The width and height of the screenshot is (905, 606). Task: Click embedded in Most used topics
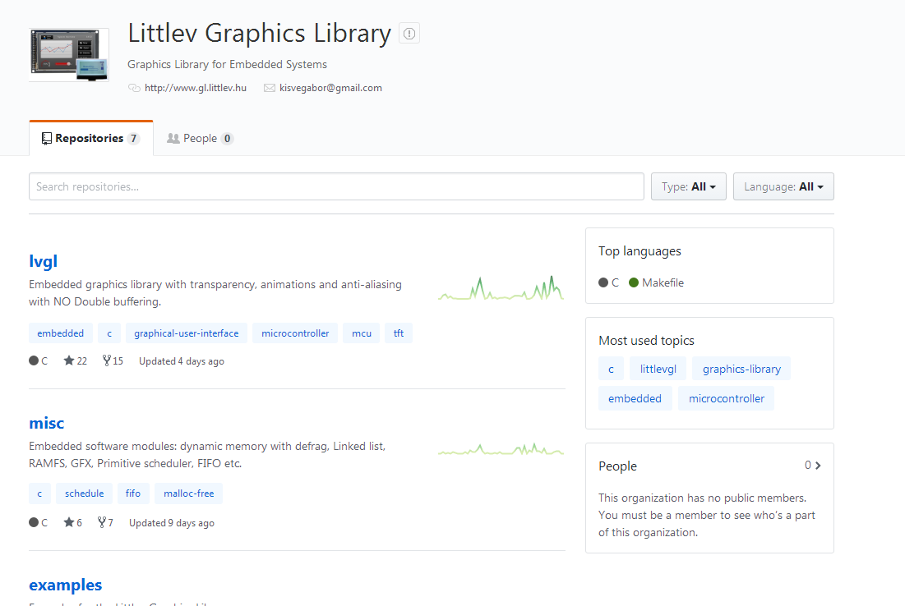tap(635, 398)
